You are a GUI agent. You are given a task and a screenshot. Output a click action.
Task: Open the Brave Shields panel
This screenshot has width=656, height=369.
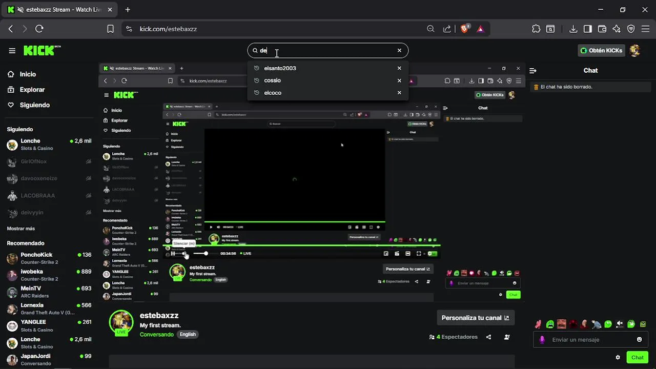[x=464, y=29]
